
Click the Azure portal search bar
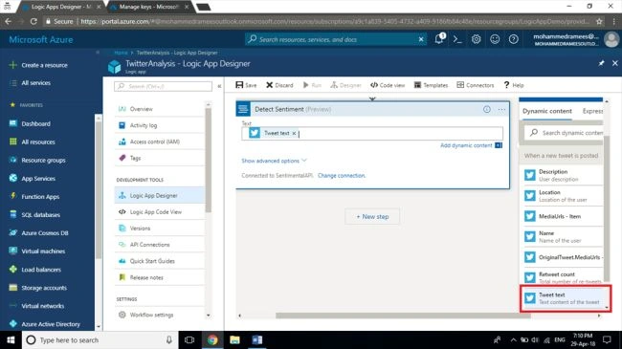tap(336, 39)
